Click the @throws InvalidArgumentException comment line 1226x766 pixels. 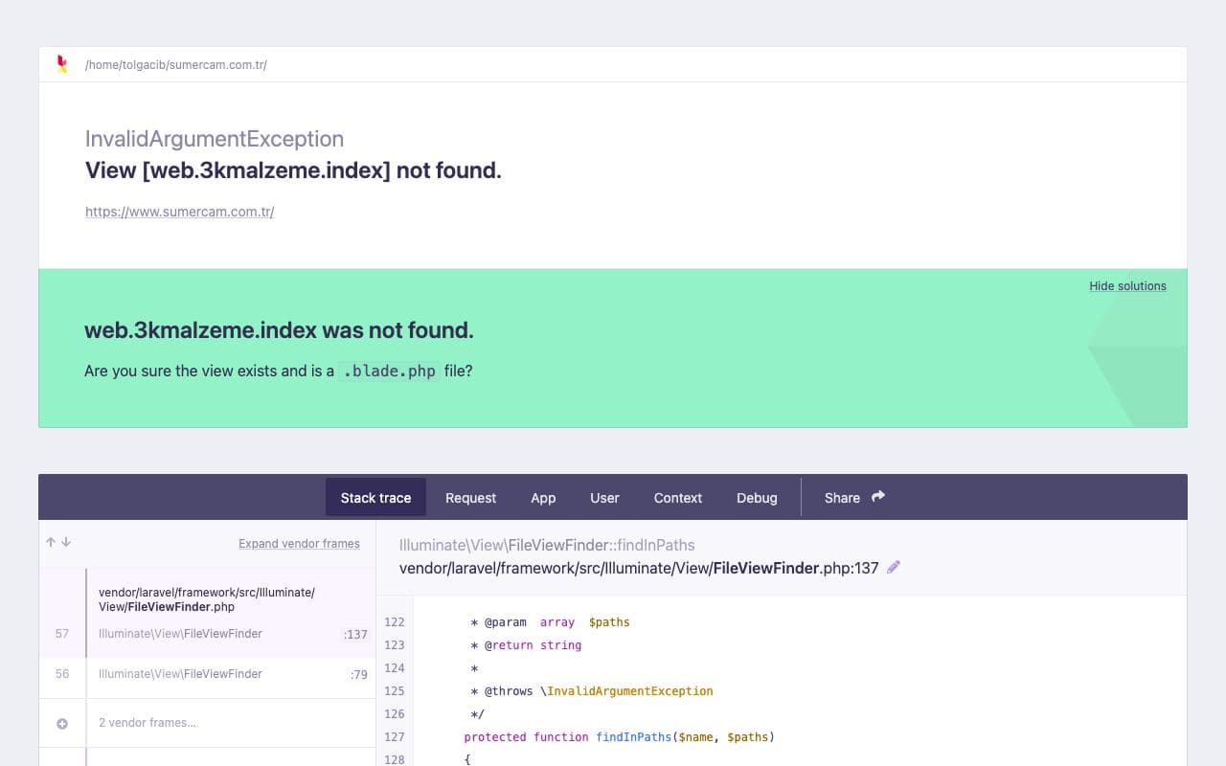coord(592,691)
